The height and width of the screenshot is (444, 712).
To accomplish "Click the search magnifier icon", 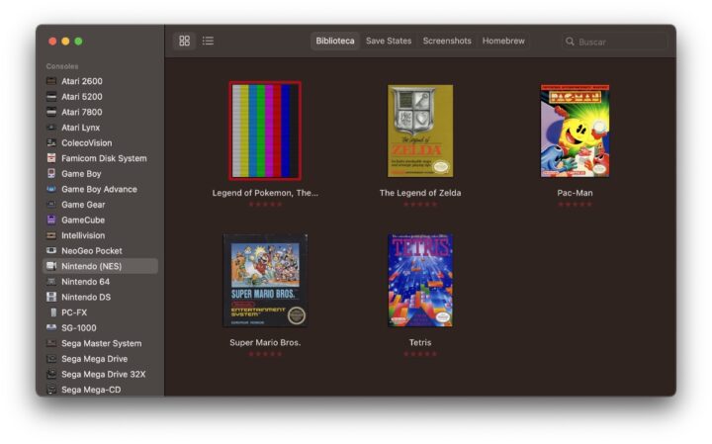I will [x=570, y=42].
